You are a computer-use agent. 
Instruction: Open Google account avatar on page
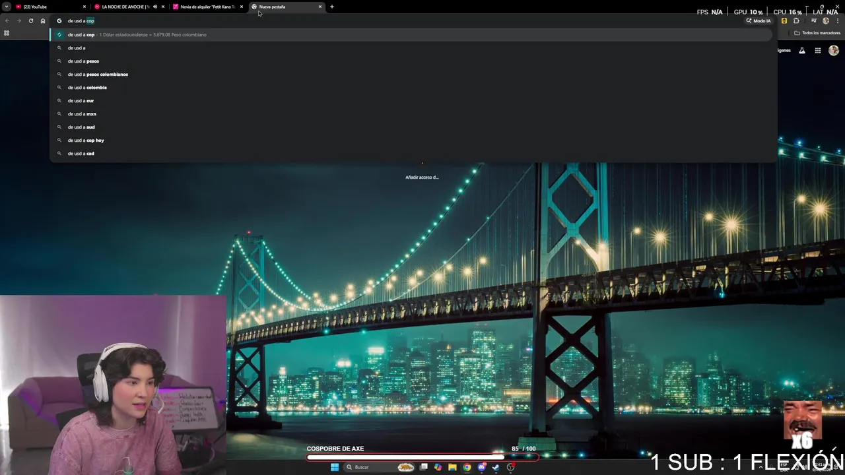click(x=834, y=50)
